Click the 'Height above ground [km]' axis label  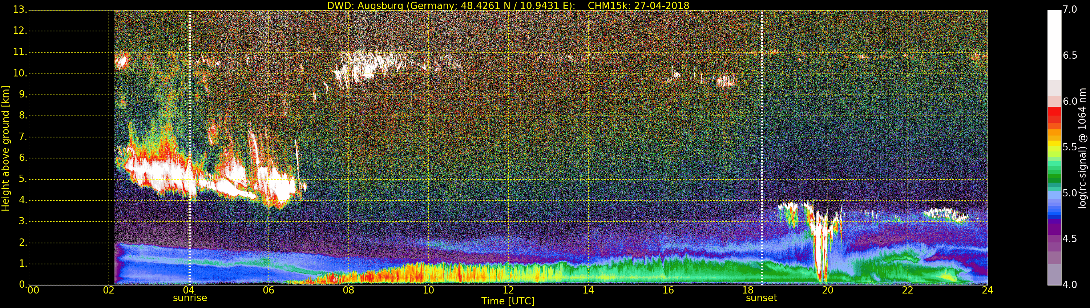[x=5, y=148]
